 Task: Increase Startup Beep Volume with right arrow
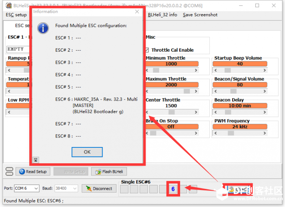click(264, 70)
